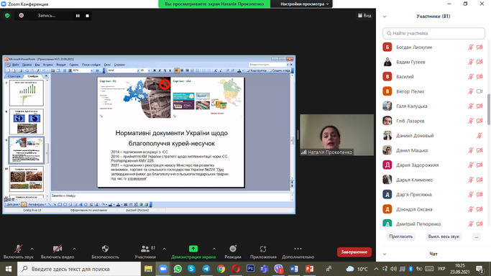
Task: Click the Найти участника search field
Action: tap(433, 33)
